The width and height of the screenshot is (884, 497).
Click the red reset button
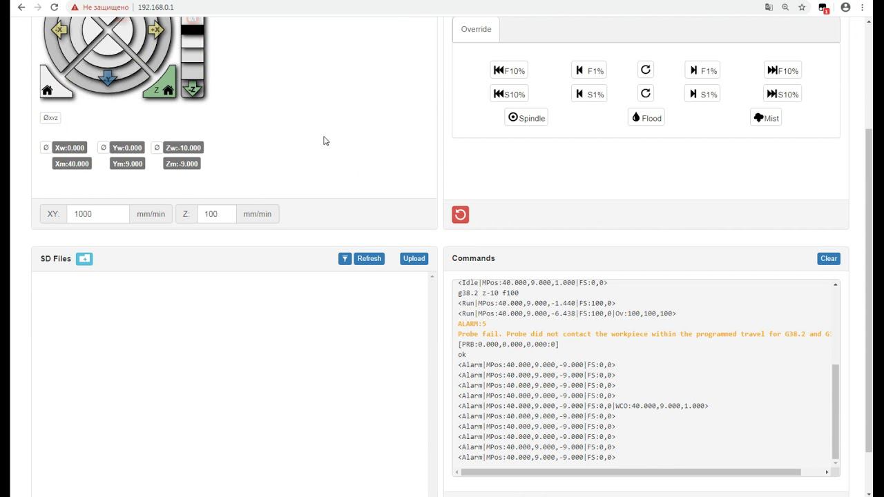[x=461, y=215]
